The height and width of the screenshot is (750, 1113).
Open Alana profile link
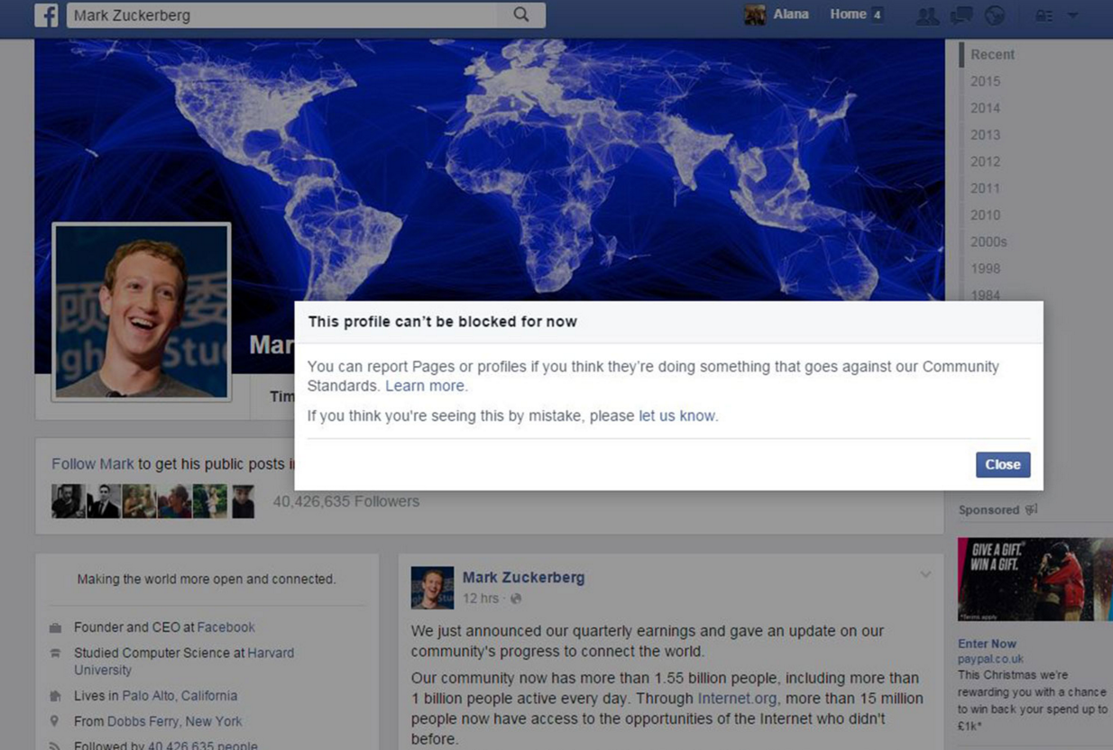[x=790, y=14]
